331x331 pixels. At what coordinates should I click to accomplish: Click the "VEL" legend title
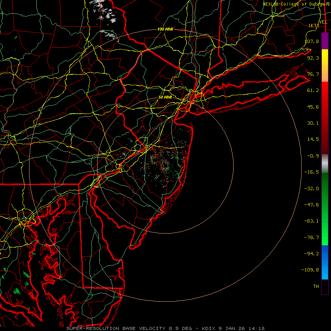coord(323,22)
